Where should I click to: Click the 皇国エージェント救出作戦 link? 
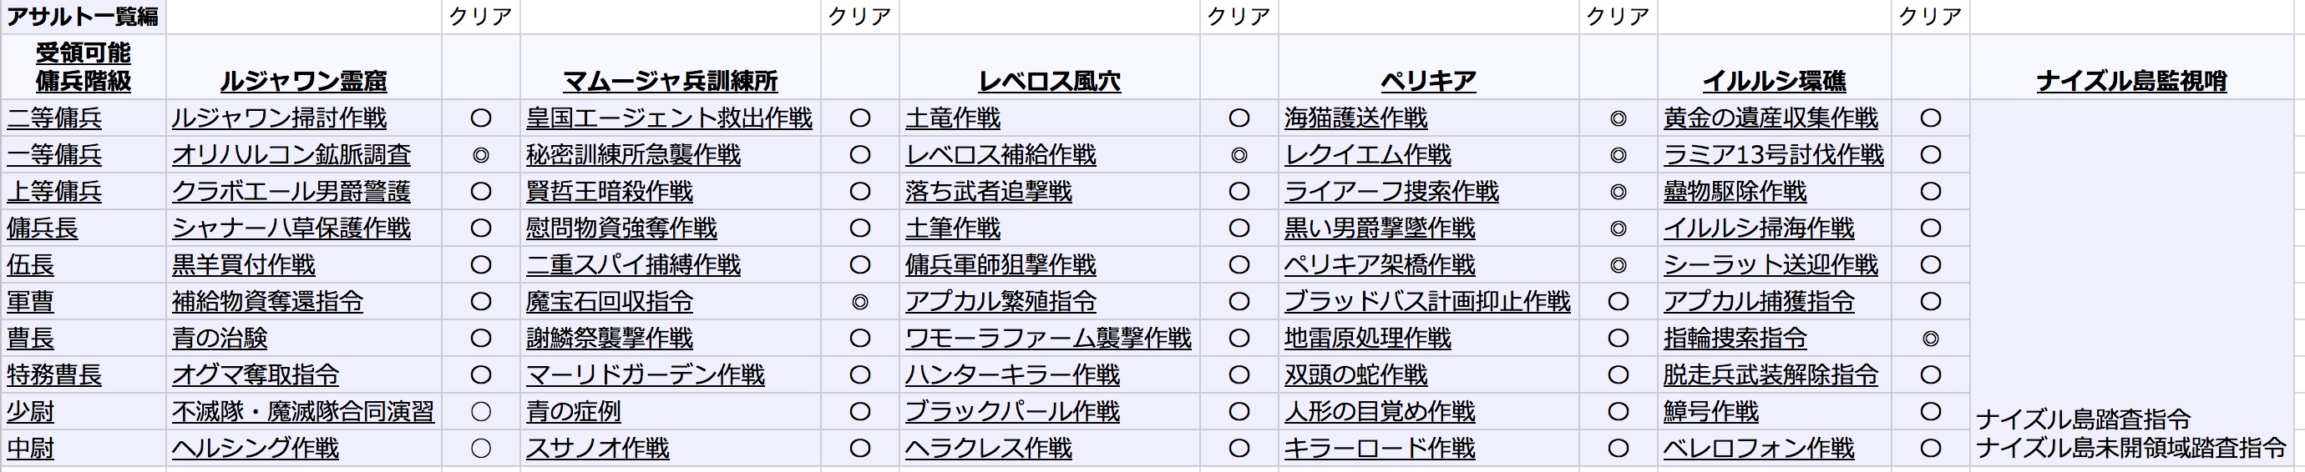[669, 119]
